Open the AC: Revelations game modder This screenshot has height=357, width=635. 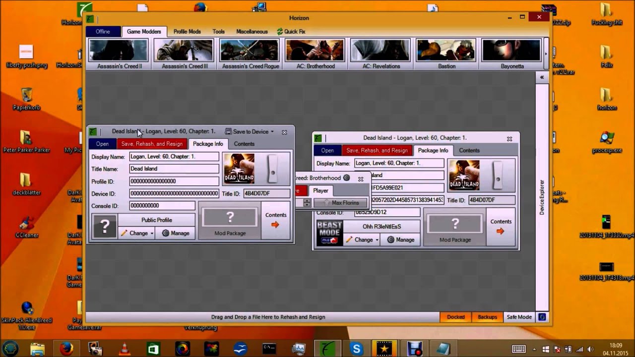pyautogui.click(x=381, y=54)
